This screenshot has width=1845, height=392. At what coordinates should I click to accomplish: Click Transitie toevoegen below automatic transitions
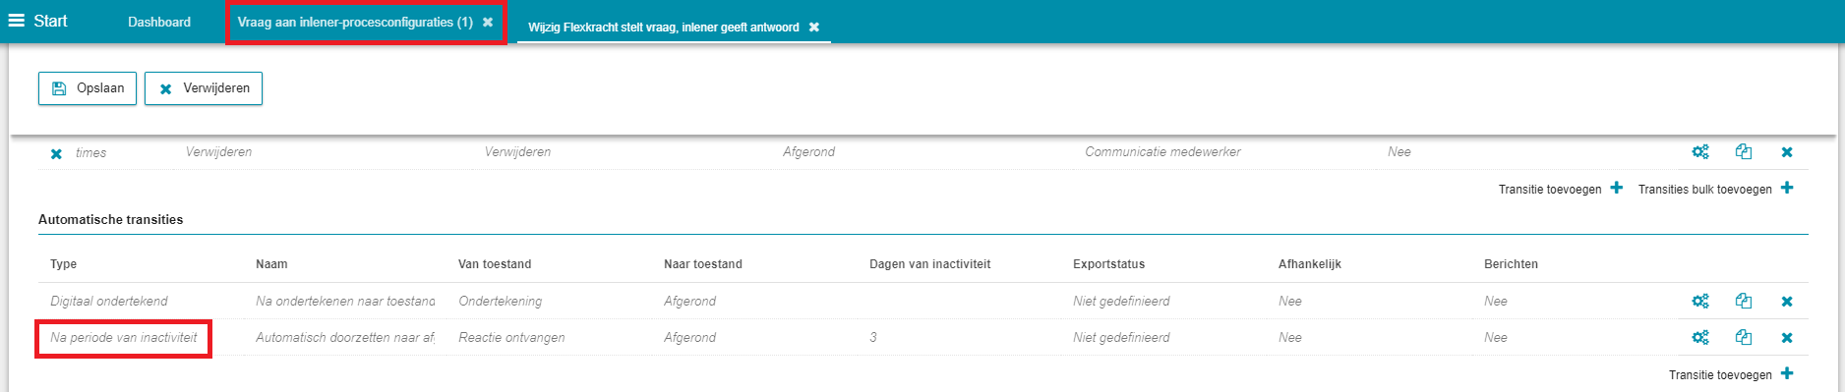coord(1731,374)
